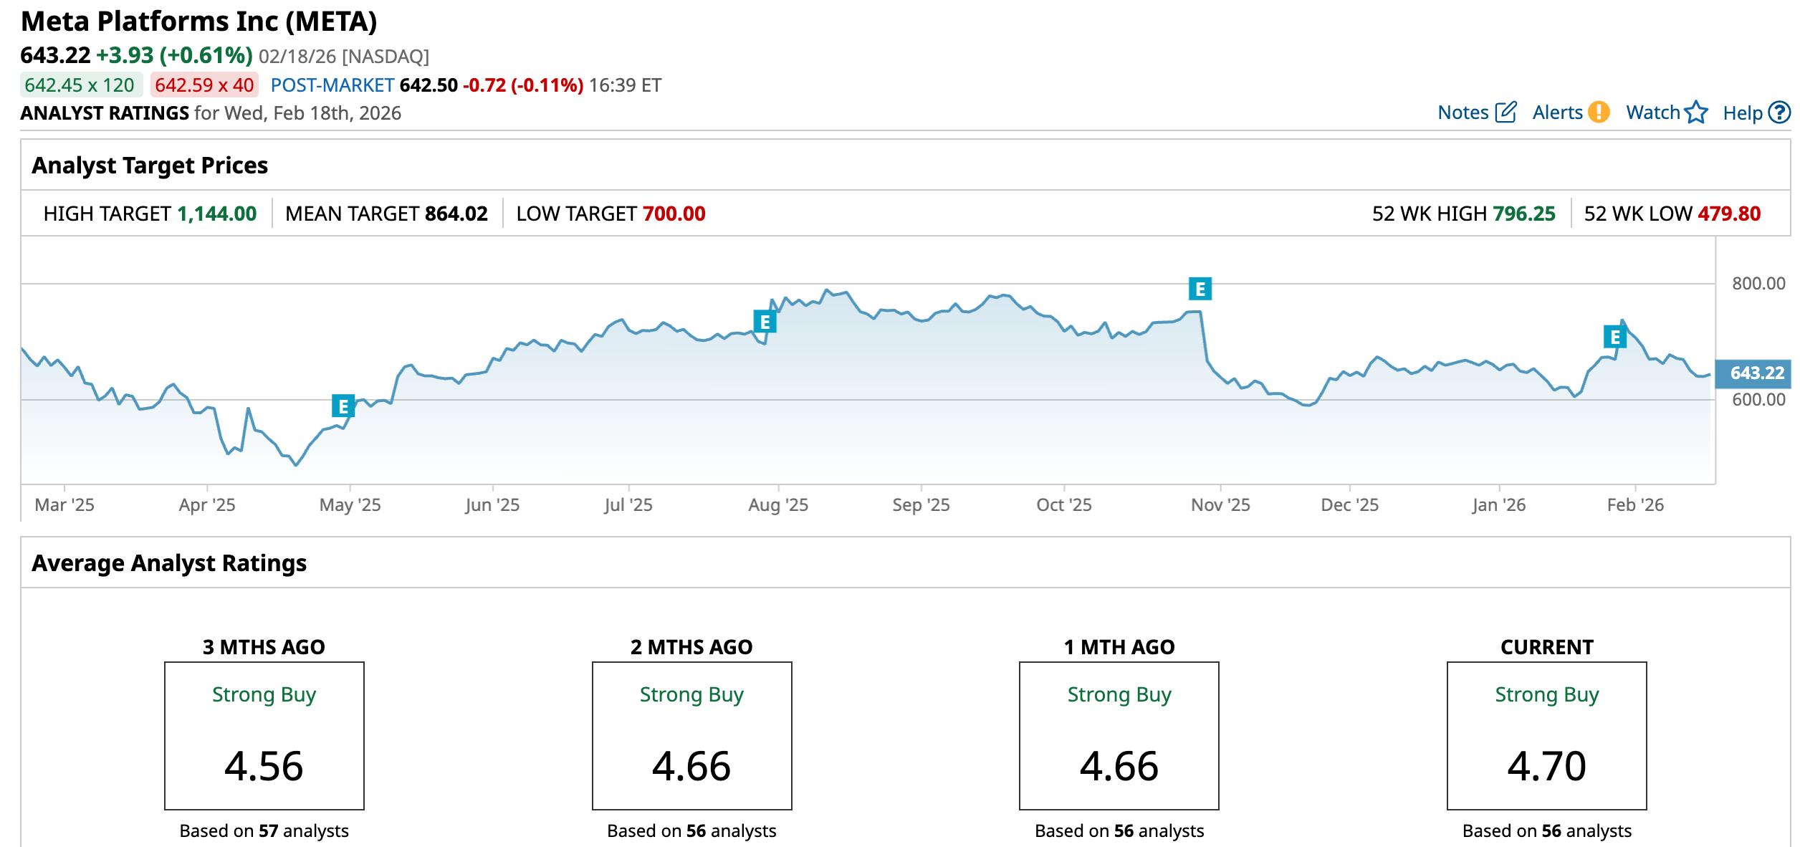Click the earnings marker near May '25

pos(343,406)
